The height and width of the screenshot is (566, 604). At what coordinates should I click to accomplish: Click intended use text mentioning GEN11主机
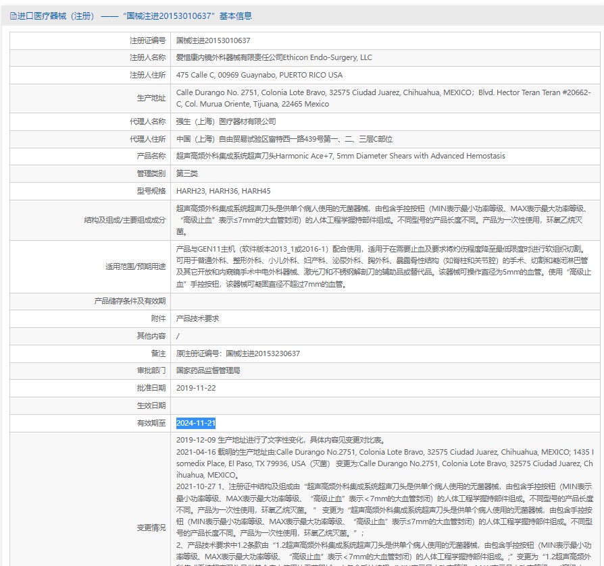[x=383, y=266]
